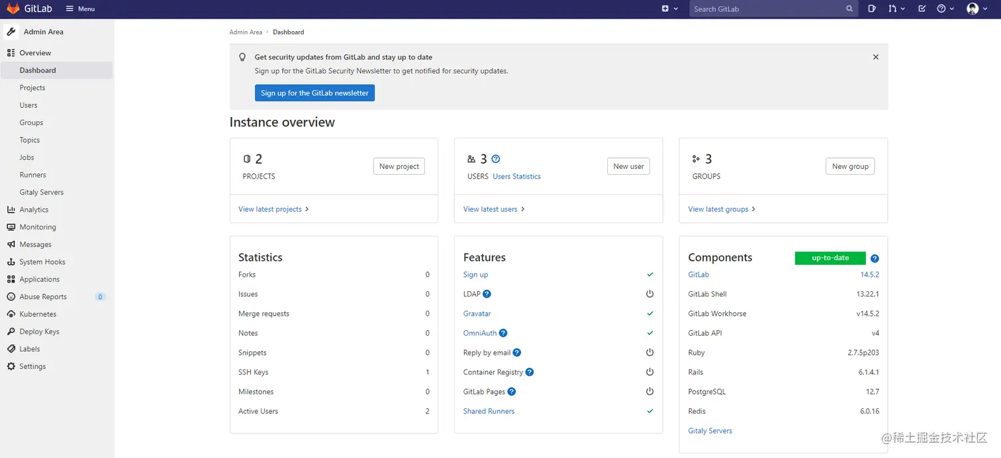Open View latest users link
This screenshot has width=1001, height=458.
click(x=494, y=209)
